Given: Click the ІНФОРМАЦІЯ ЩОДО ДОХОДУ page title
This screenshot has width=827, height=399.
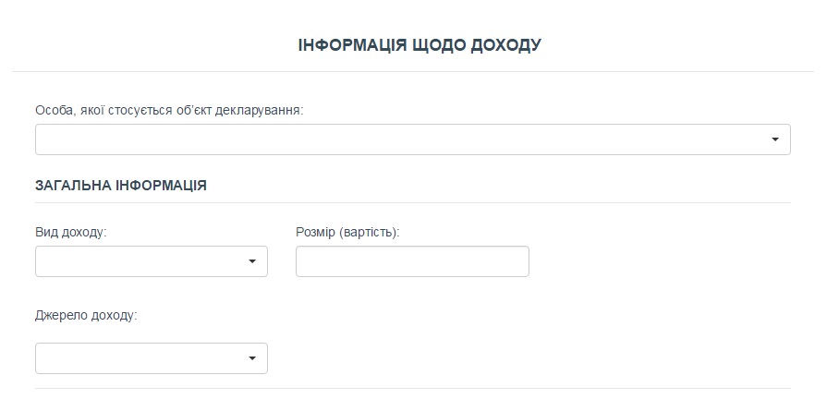Looking at the screenshot, I should coord(419,45).
